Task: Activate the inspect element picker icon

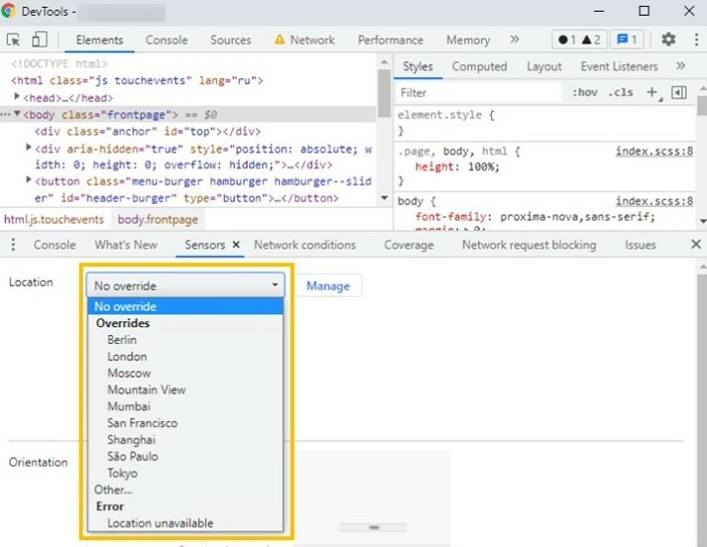Action: [14, 40]
